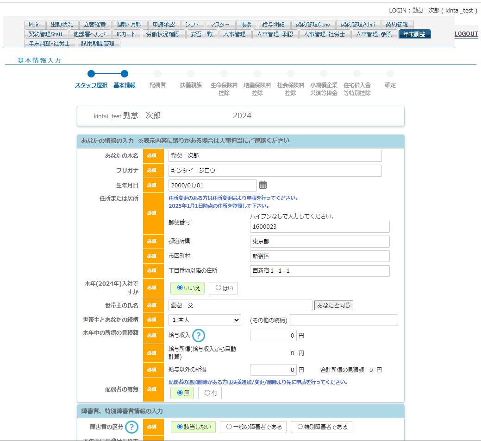Select いいえ for joined in 2024

187,288
